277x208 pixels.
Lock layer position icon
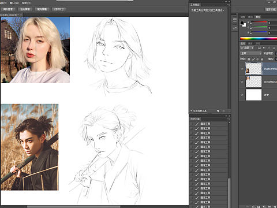(x=258, y=59)
